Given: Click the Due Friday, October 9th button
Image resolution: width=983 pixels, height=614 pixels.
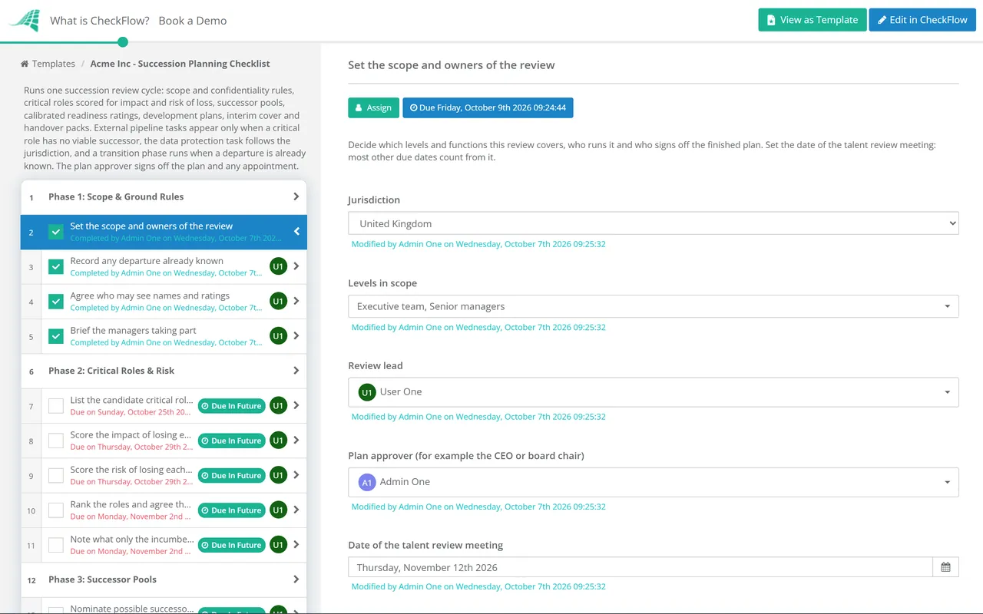Looking at the screenshot, I should click(488, 107).
